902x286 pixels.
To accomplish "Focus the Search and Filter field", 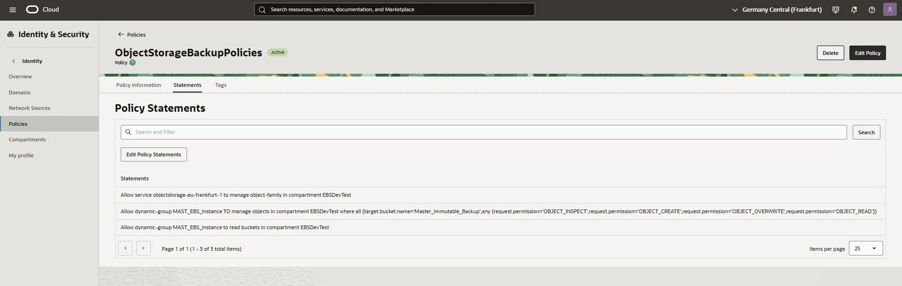I will [x=483, y=132].
